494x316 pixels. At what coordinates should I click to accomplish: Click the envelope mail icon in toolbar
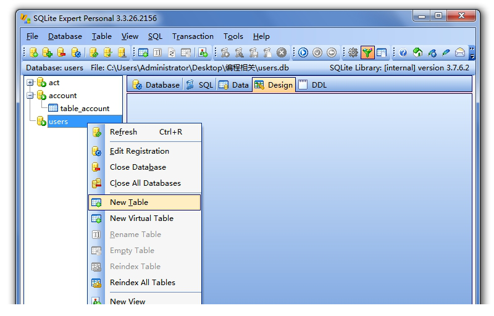(x=460, y=52)
